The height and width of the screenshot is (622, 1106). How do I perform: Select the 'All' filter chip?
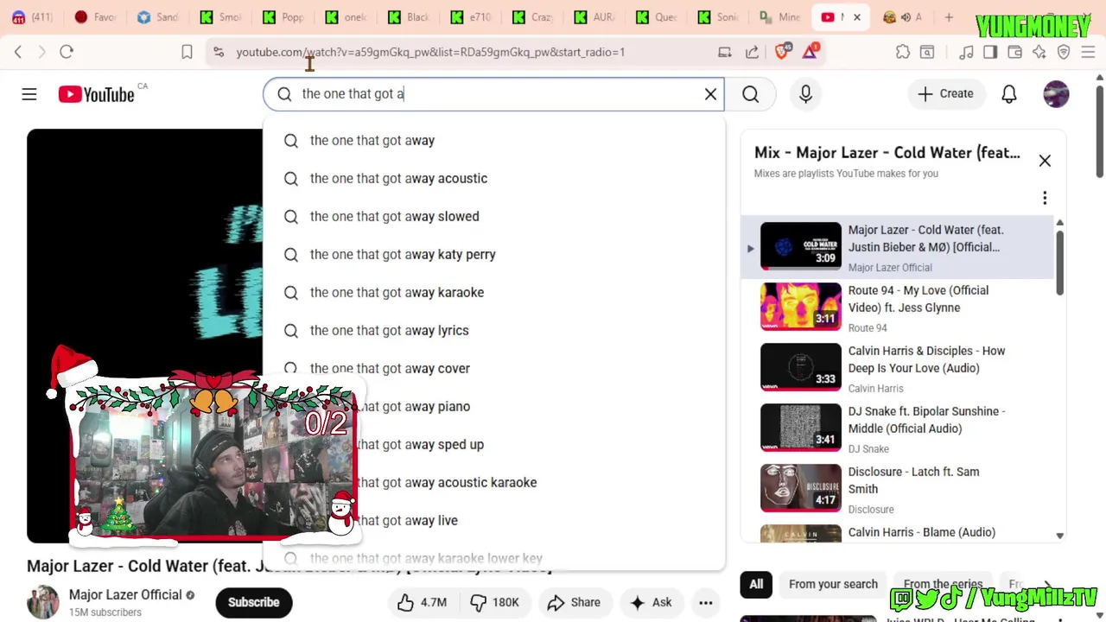click(x=756, y=584)
